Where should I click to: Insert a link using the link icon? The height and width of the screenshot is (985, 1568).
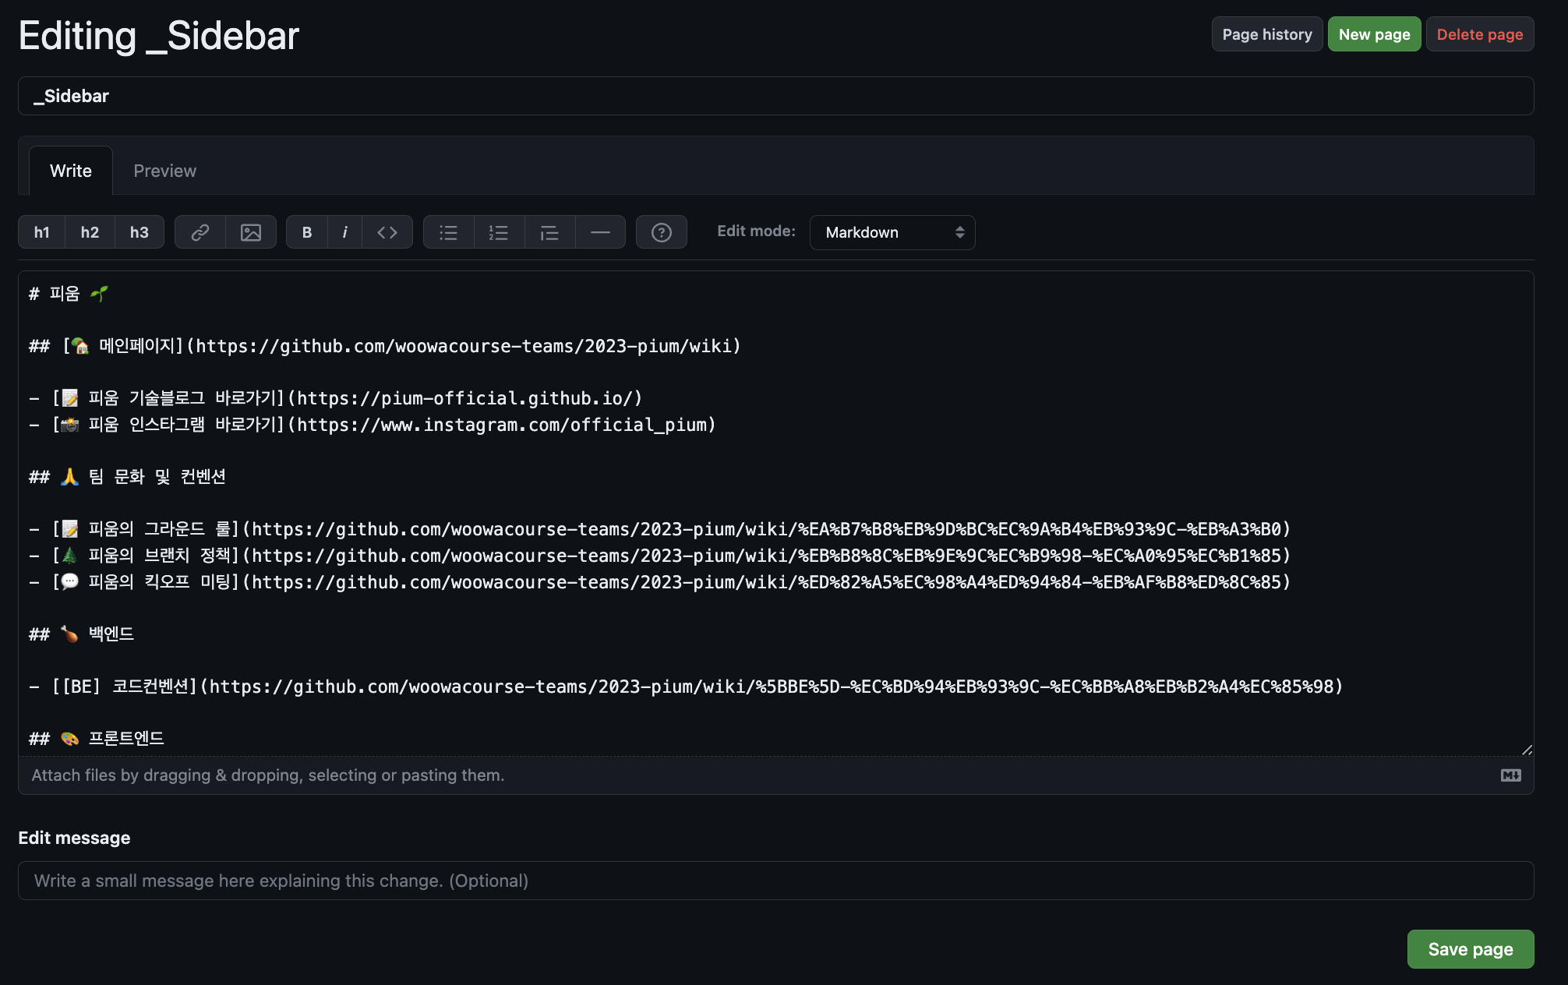pyautogui.click(x=200, y=232)
